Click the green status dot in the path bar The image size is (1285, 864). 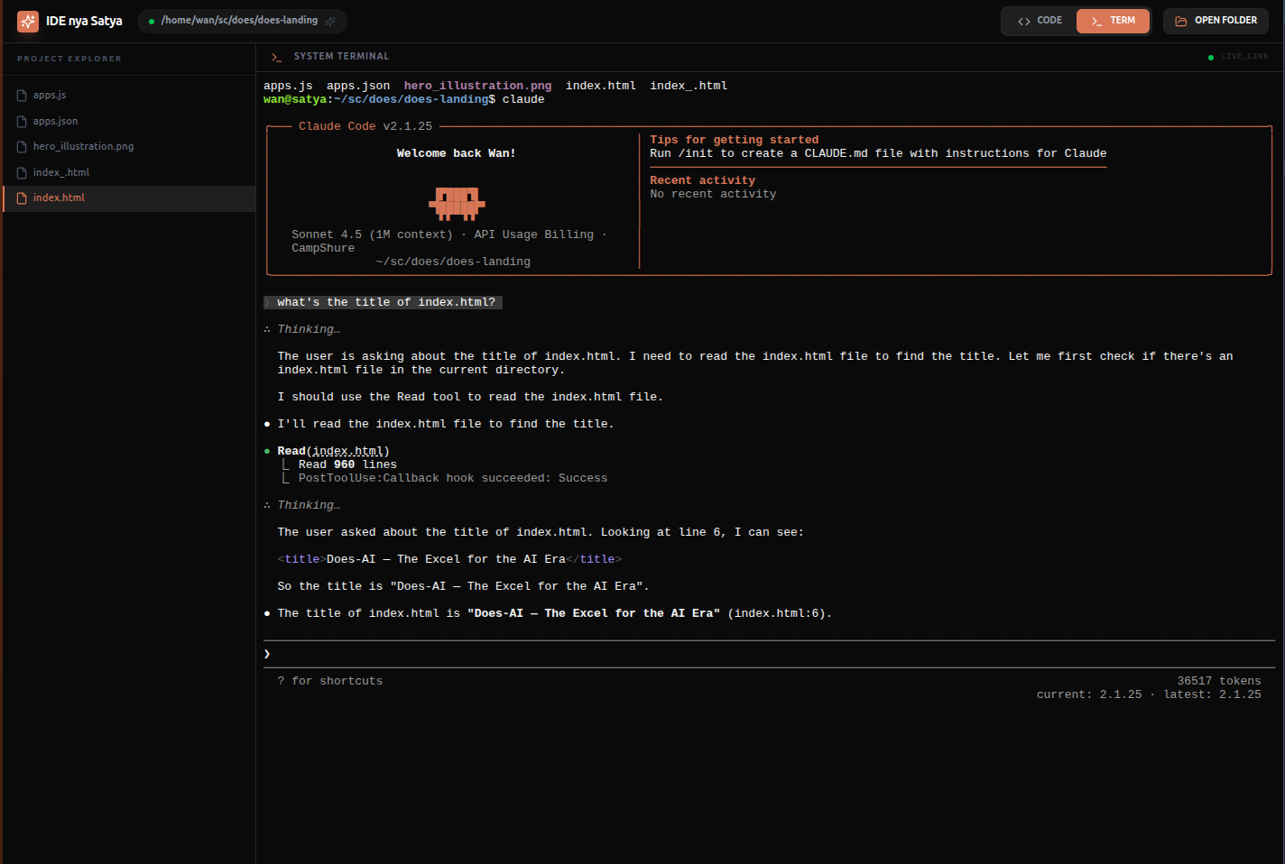152,21
